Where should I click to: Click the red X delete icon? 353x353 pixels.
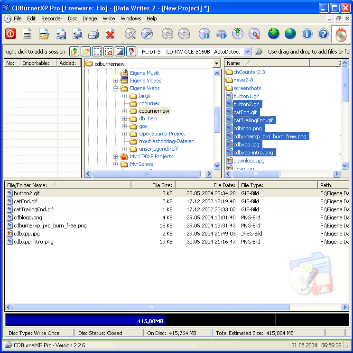click(110, 34)
